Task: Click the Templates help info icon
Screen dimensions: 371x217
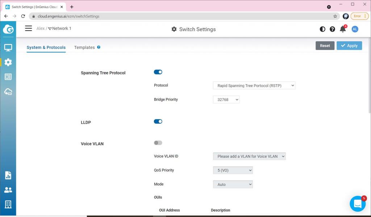Action: click(99, 47)
